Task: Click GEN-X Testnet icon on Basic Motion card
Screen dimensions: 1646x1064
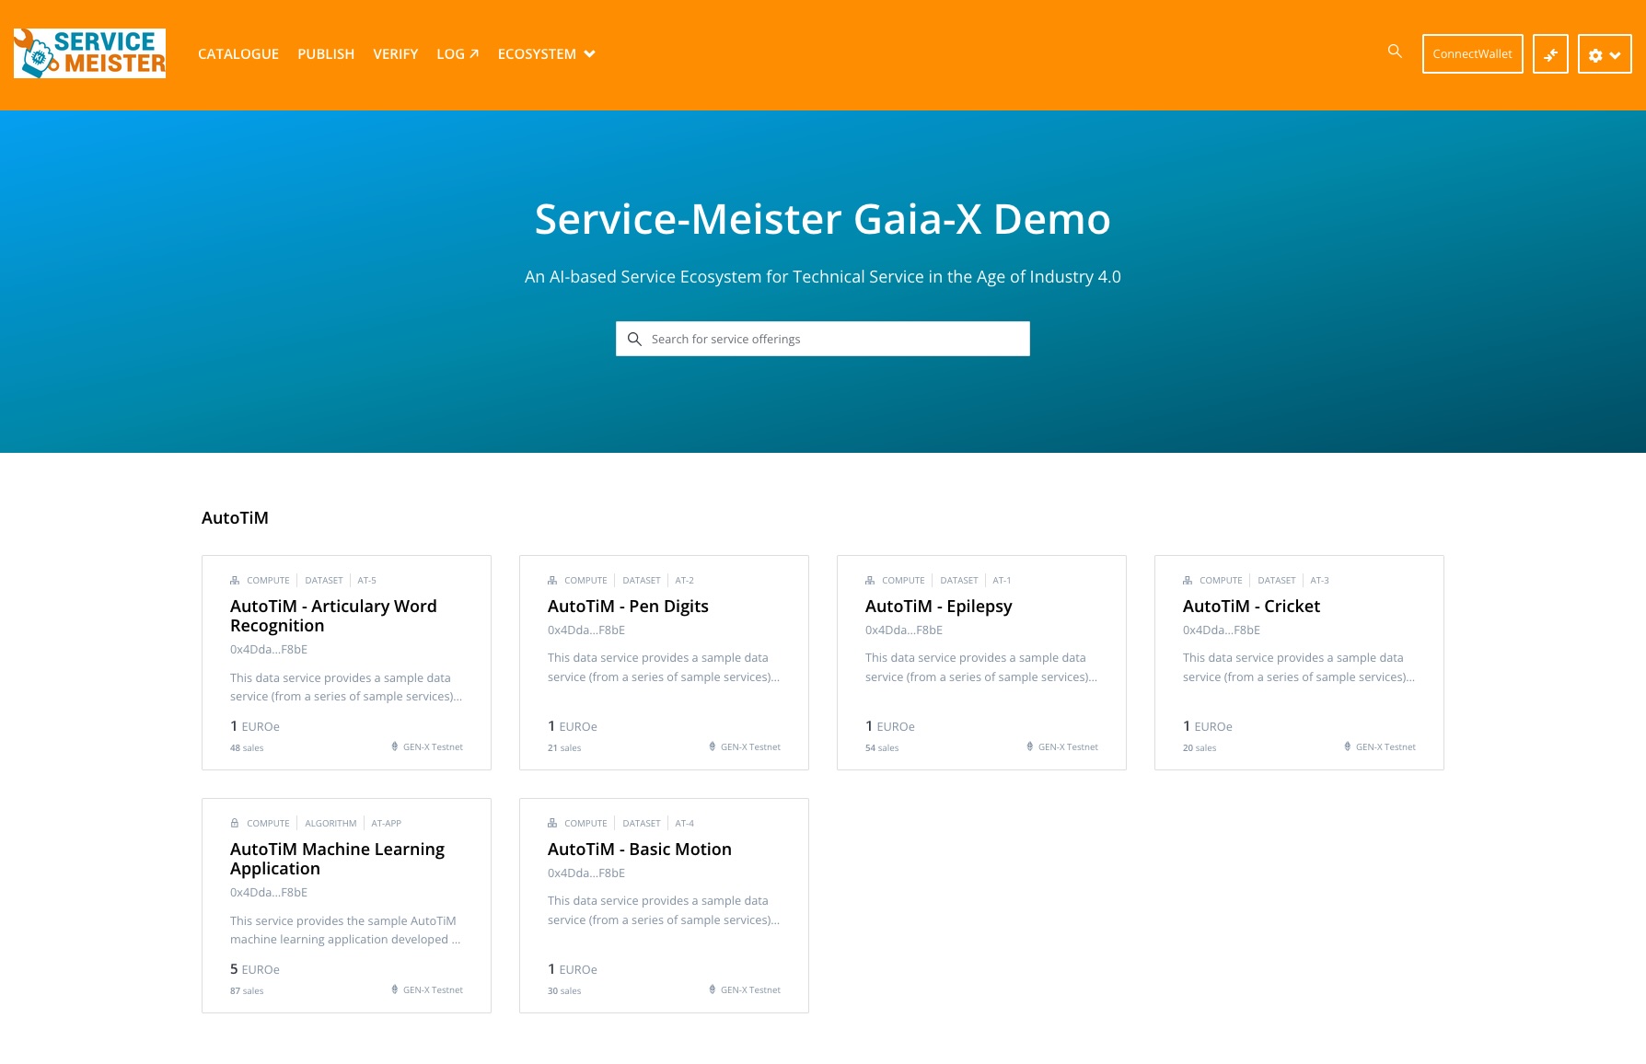Action: [x=713, y=989]
